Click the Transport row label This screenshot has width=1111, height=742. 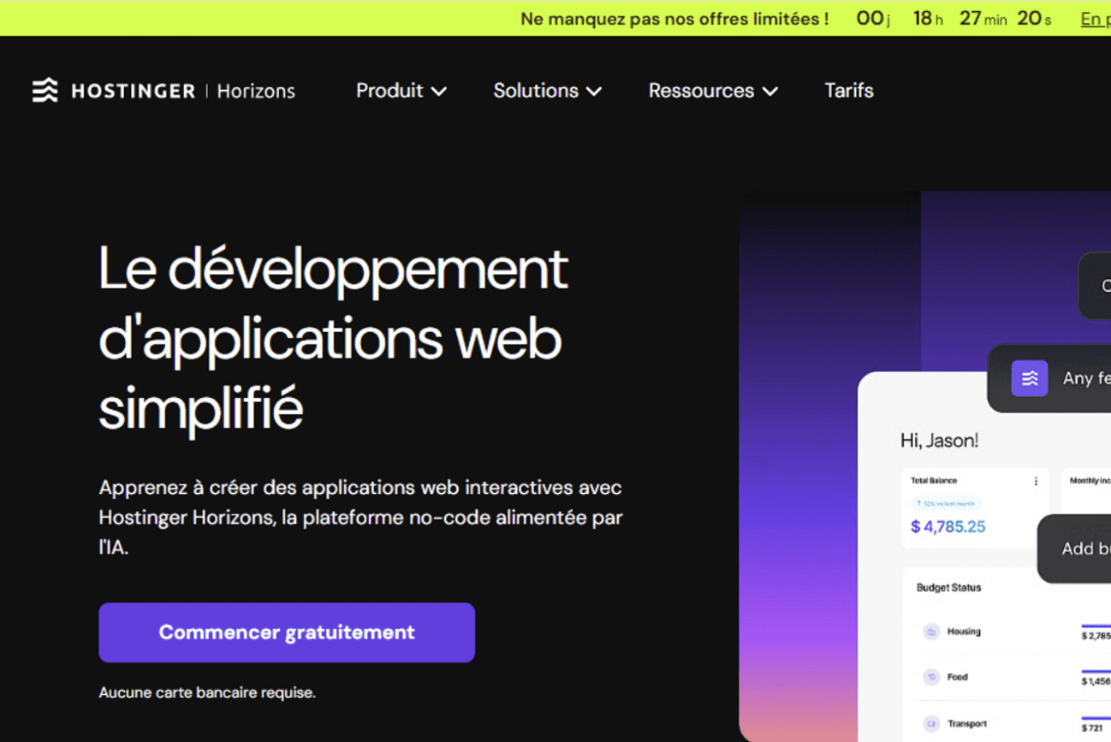[967, 723]
